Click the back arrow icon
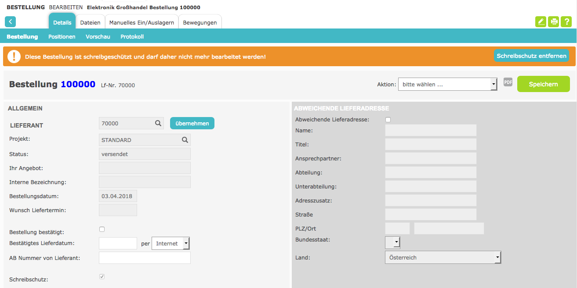Viewport: 577px width, 288px height. point(10,22)
